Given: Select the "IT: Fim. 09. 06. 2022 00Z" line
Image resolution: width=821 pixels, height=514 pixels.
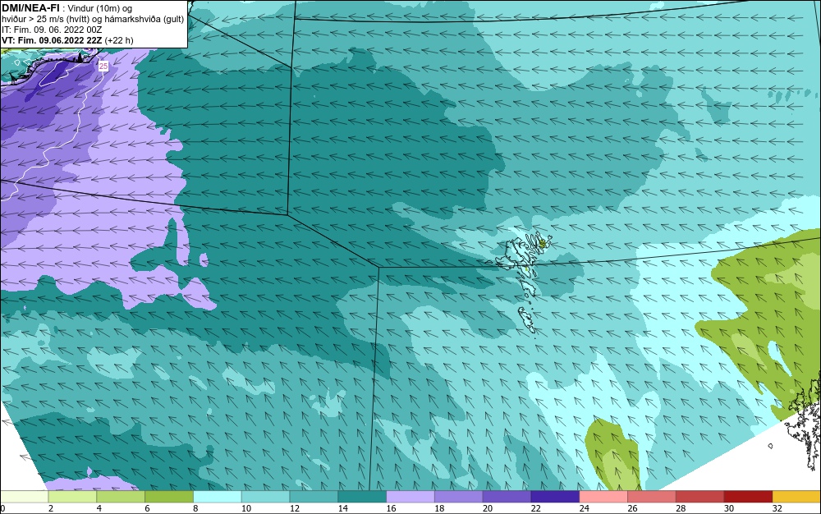Looking at the screenshot, I should click(52, 30).
